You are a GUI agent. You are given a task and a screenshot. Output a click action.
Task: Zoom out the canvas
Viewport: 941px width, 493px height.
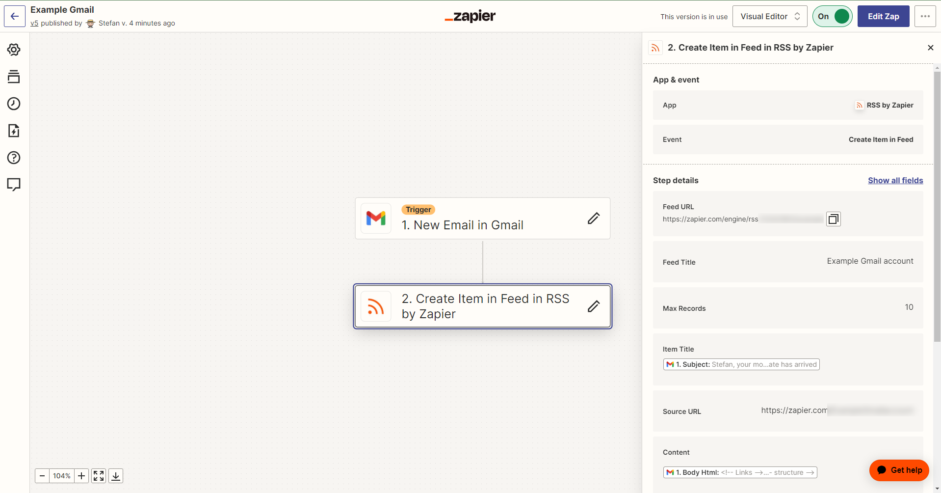pyautogui.click(x=42, y=476)
